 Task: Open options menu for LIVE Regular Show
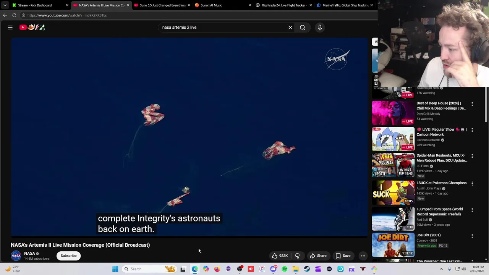(472, 130)
